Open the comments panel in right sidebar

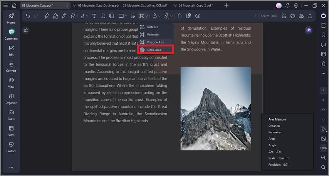point(323,45)
